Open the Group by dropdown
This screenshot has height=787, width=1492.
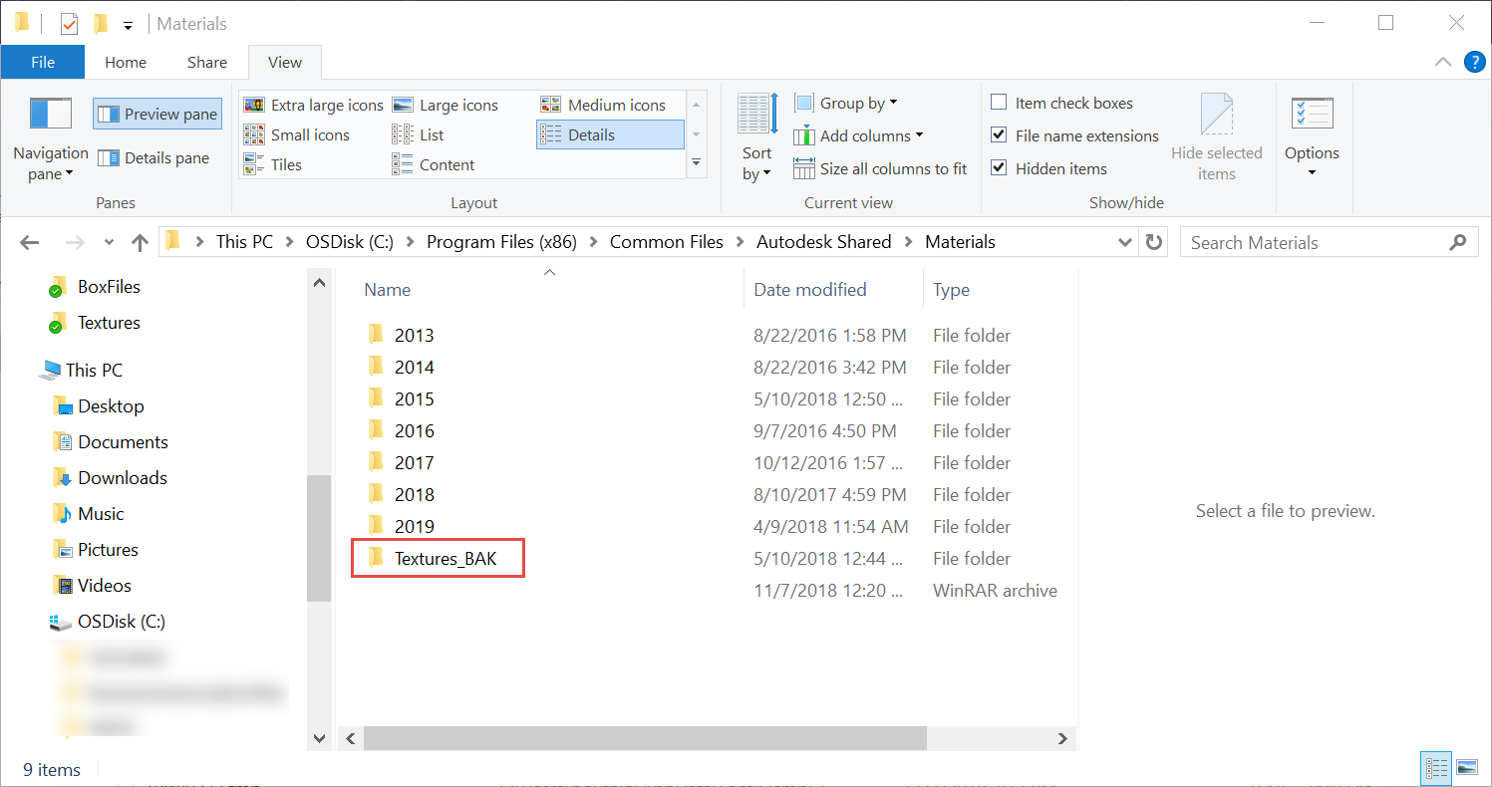(846, 103)
